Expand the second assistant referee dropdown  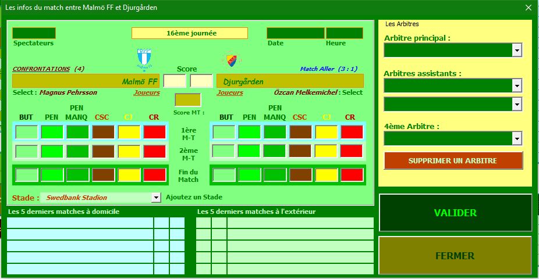tap(516, 104)
